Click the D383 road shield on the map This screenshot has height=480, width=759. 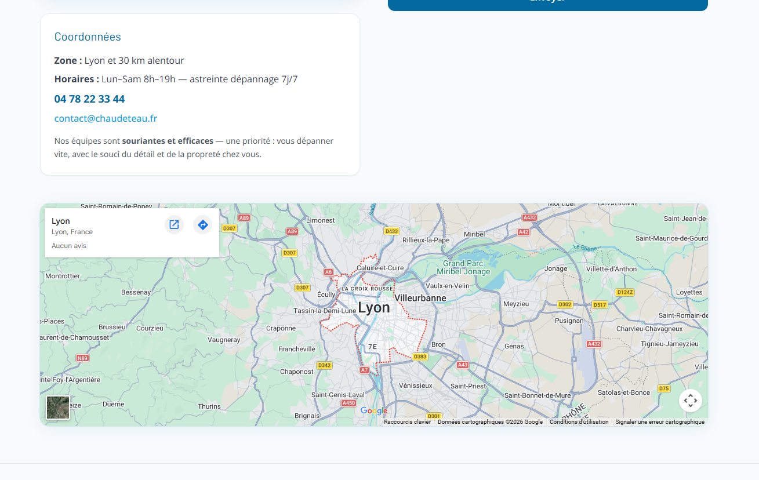[x=420, y=357]
